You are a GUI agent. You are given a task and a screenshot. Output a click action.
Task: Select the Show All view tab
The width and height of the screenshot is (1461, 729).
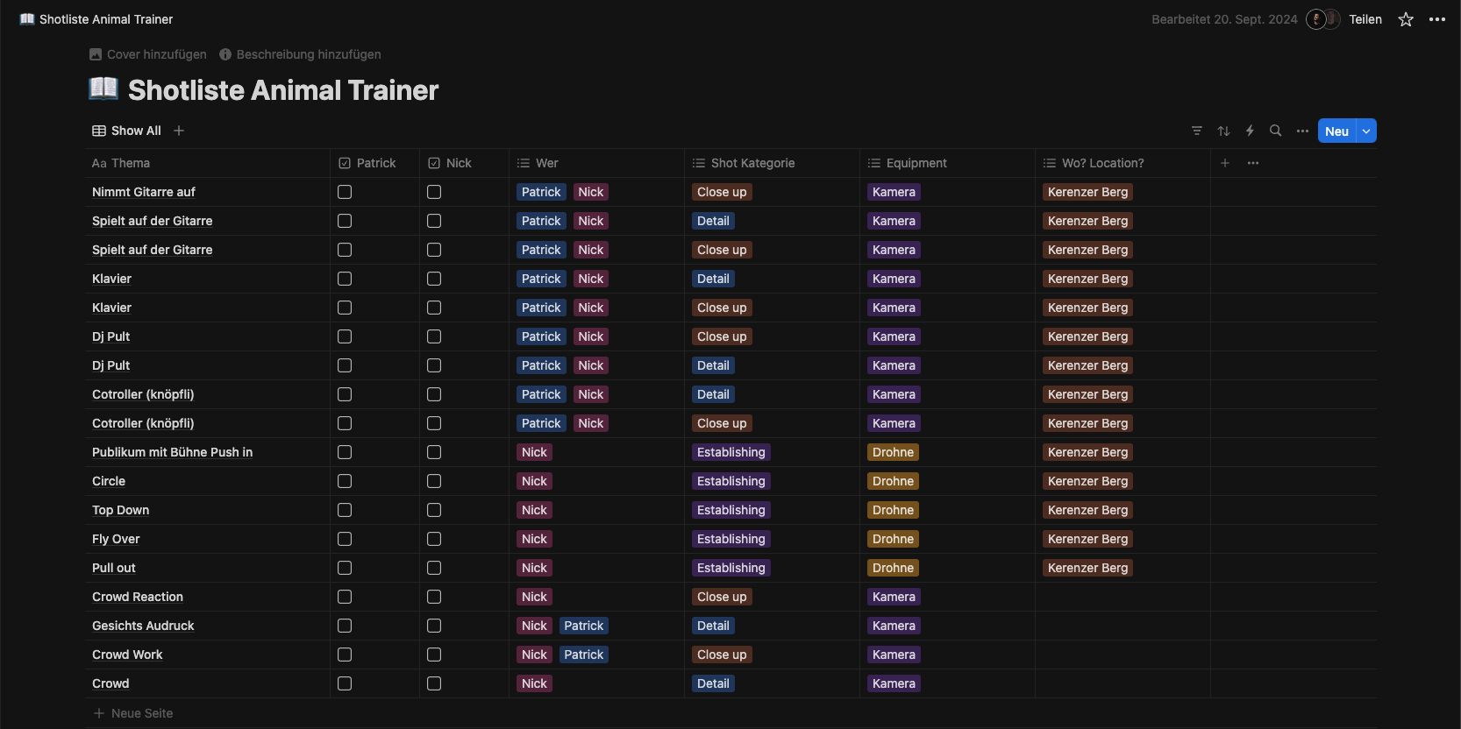click(x=127, y=131)
